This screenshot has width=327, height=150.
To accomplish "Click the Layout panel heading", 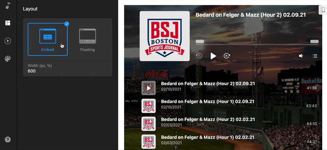I will click(30, 9).
